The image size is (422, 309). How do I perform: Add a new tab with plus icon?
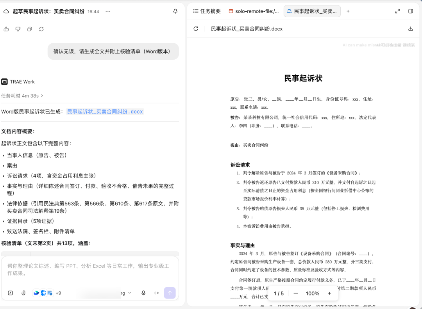pos(348,11)
